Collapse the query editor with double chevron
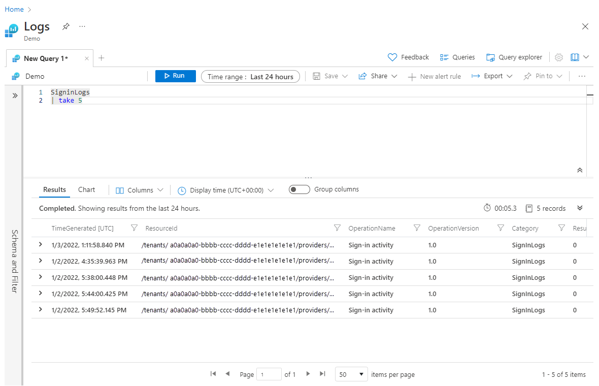The width and height of the screenshot is (599, 386). click(x=580, y=170)
